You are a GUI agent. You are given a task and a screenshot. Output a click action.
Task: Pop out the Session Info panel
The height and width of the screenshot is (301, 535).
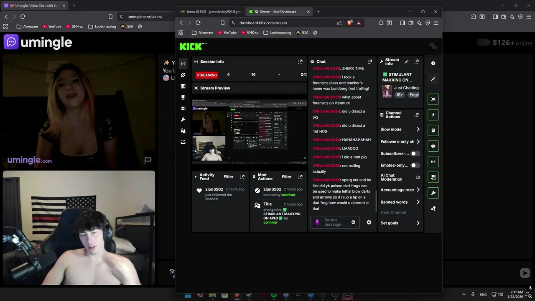click(x=300, y=61)
